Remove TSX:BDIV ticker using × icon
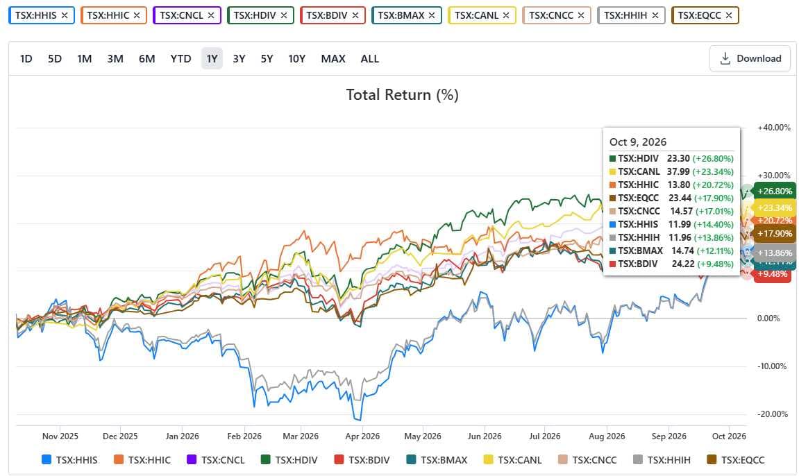The height and width of the screenshot is (476, 799). click(355, 16)
